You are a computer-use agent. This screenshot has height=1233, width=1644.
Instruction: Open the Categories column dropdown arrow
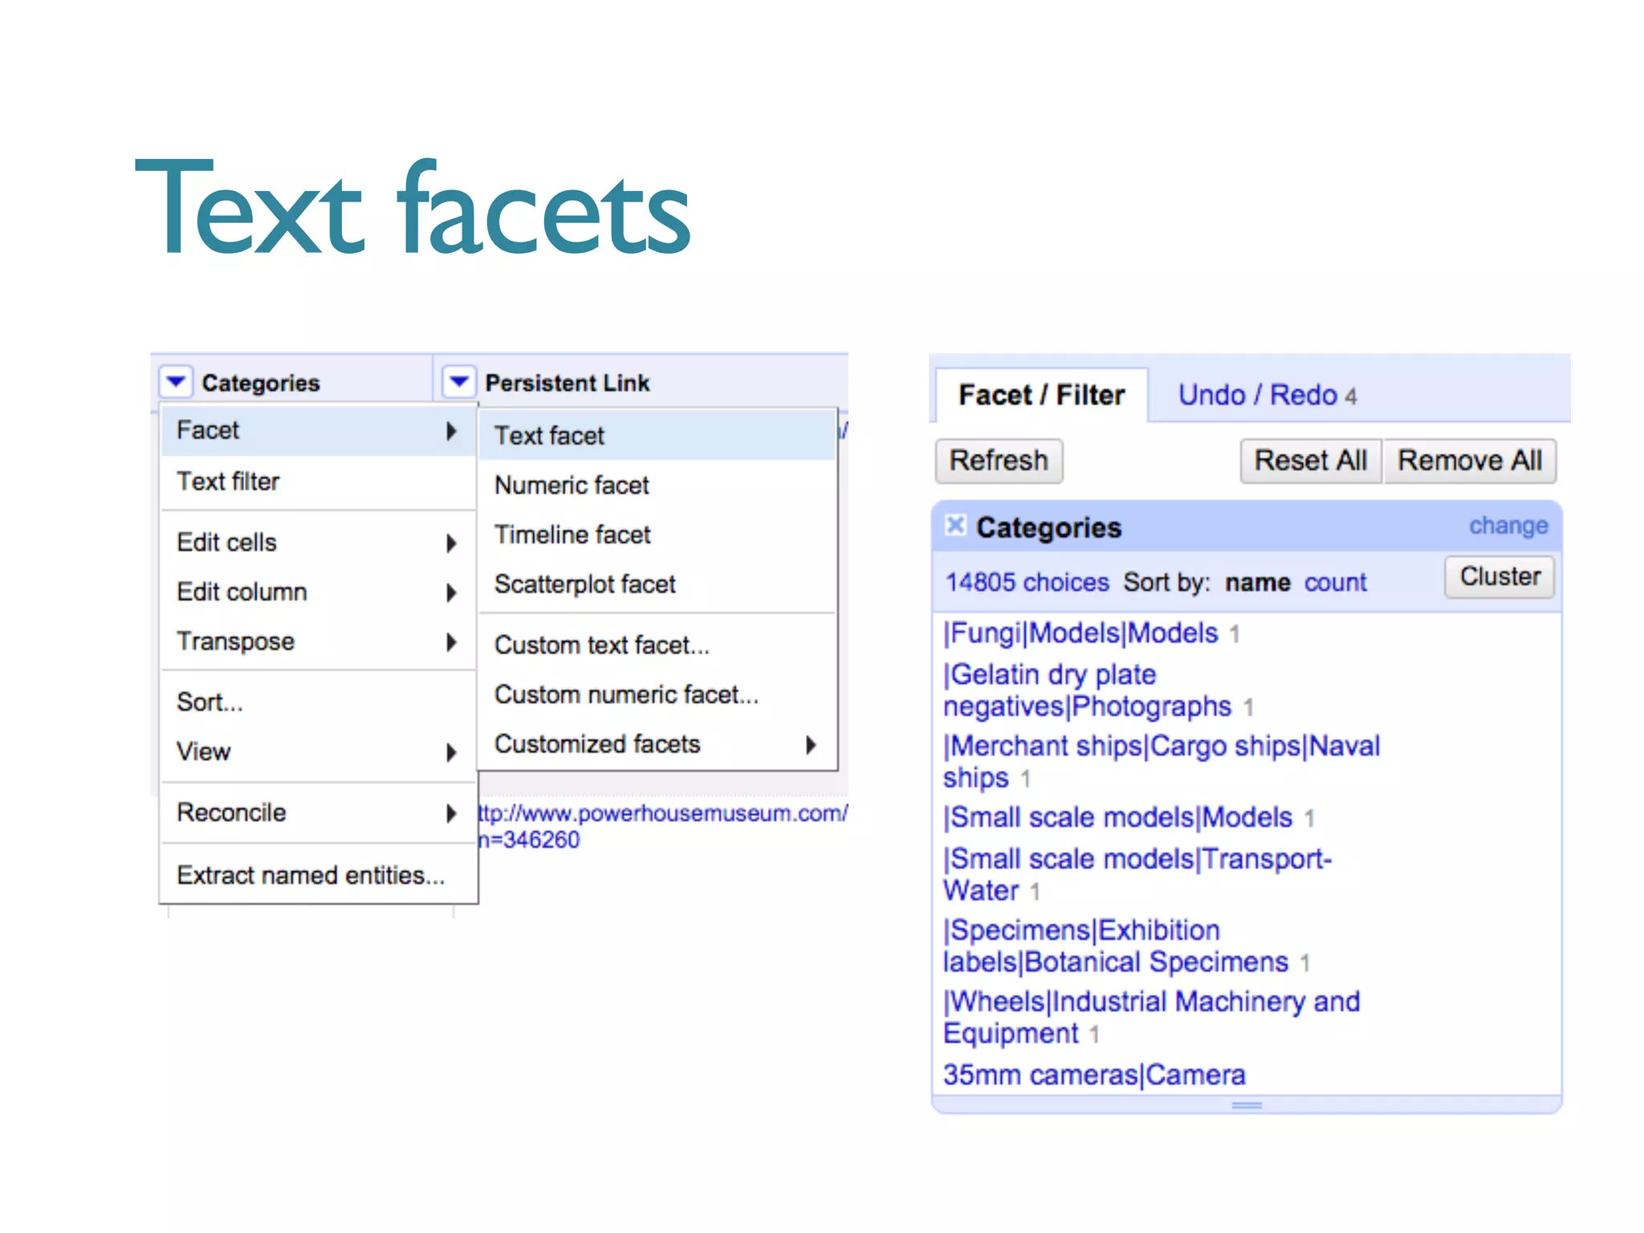pyautogui.click(x=176, y=381)
